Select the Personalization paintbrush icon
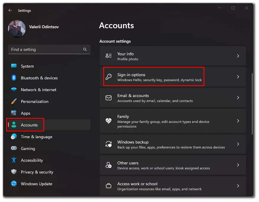The height and width of the screenshot is (202, 259). [14, 101]
